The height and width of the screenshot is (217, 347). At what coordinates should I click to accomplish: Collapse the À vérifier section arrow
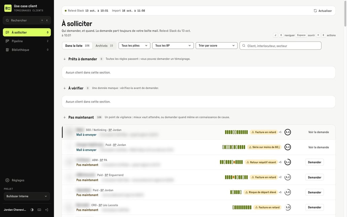[x=65, y=88]
